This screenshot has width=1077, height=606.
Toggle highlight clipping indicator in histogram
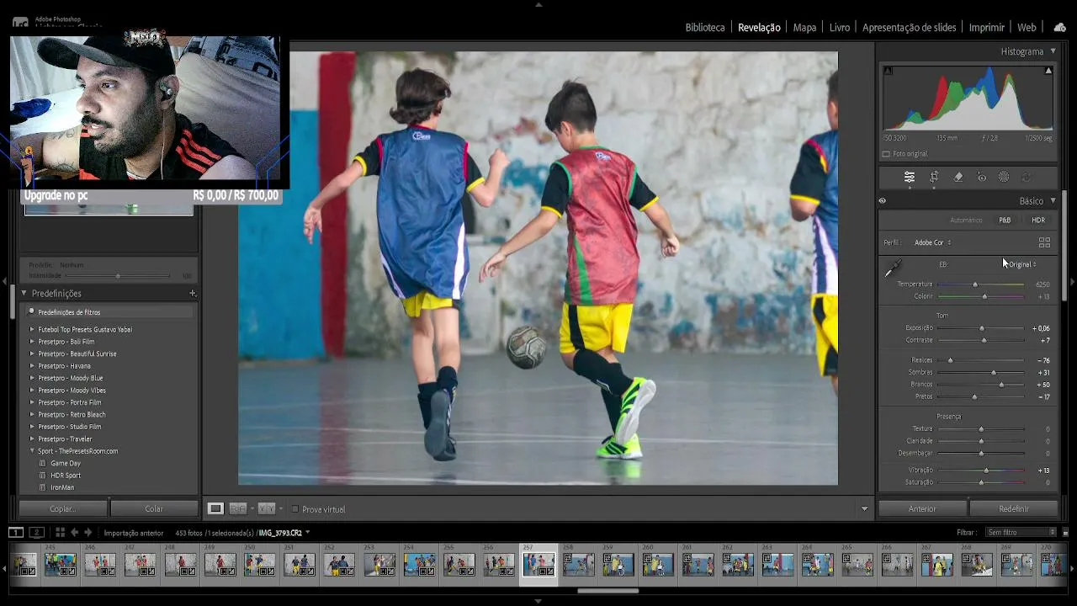[x=1048, y=71]
